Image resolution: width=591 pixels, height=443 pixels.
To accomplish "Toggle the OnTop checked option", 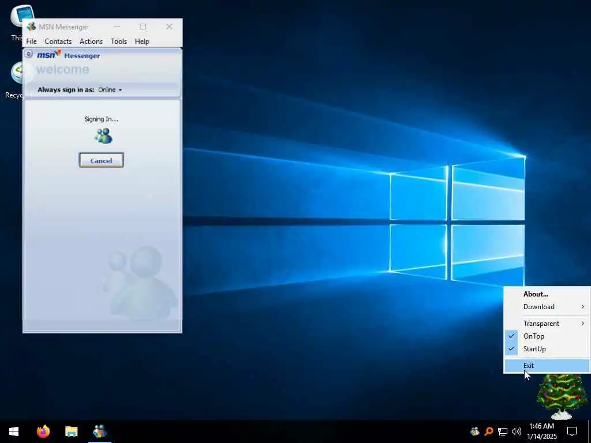I will click(547, 336).
